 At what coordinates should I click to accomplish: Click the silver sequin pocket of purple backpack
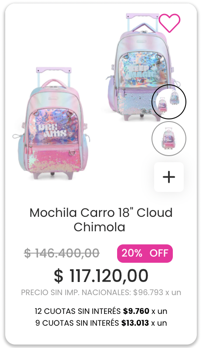(137, 103)
